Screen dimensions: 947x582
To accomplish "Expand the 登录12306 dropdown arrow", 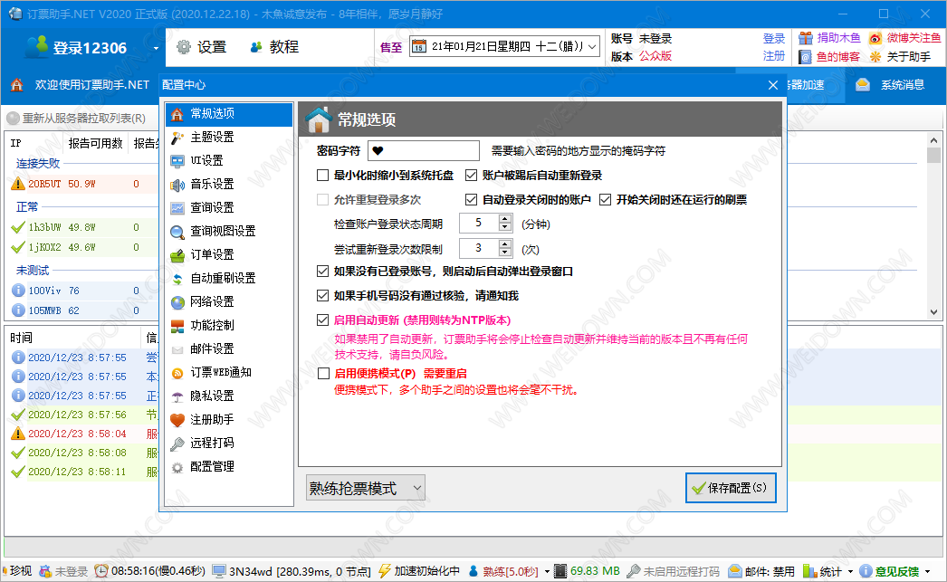I will 156,48.
